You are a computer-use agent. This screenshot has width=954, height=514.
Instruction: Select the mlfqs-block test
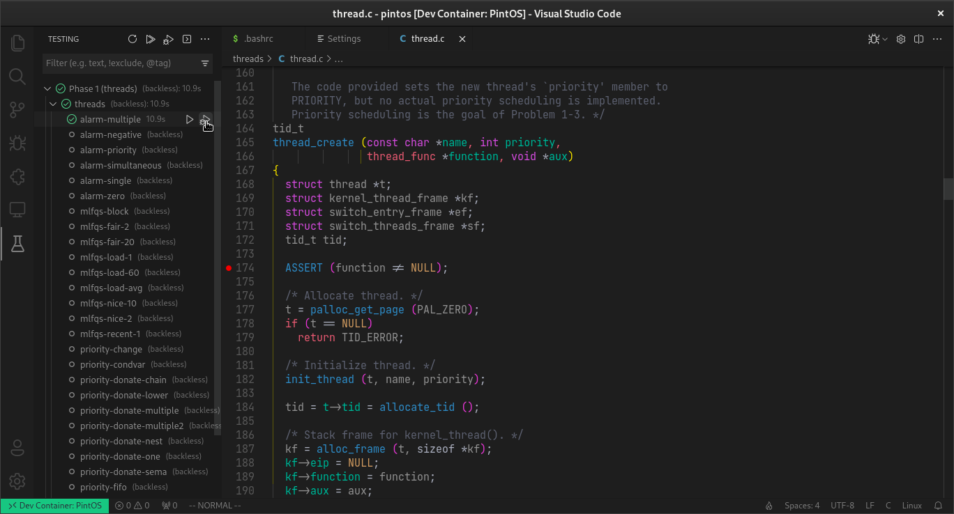(105, 212)
